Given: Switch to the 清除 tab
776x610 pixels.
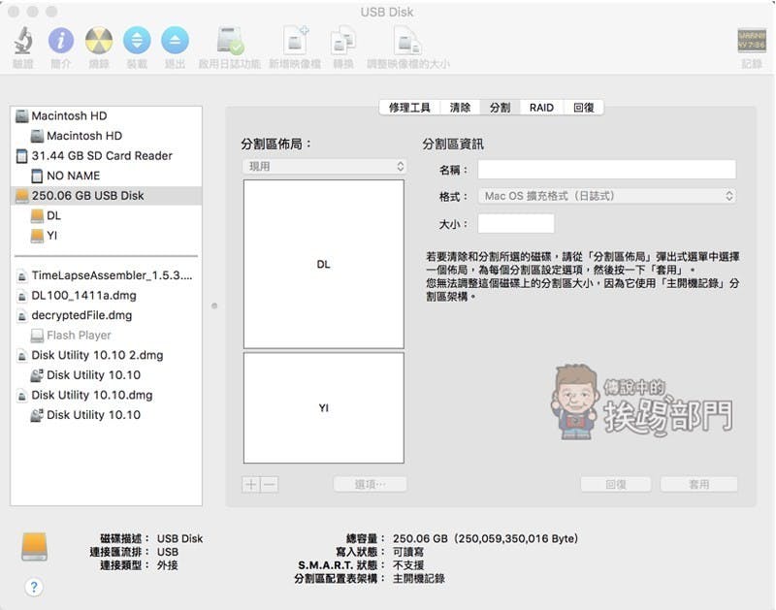Looking at the screenshot, I should click(x=460, y=108).
